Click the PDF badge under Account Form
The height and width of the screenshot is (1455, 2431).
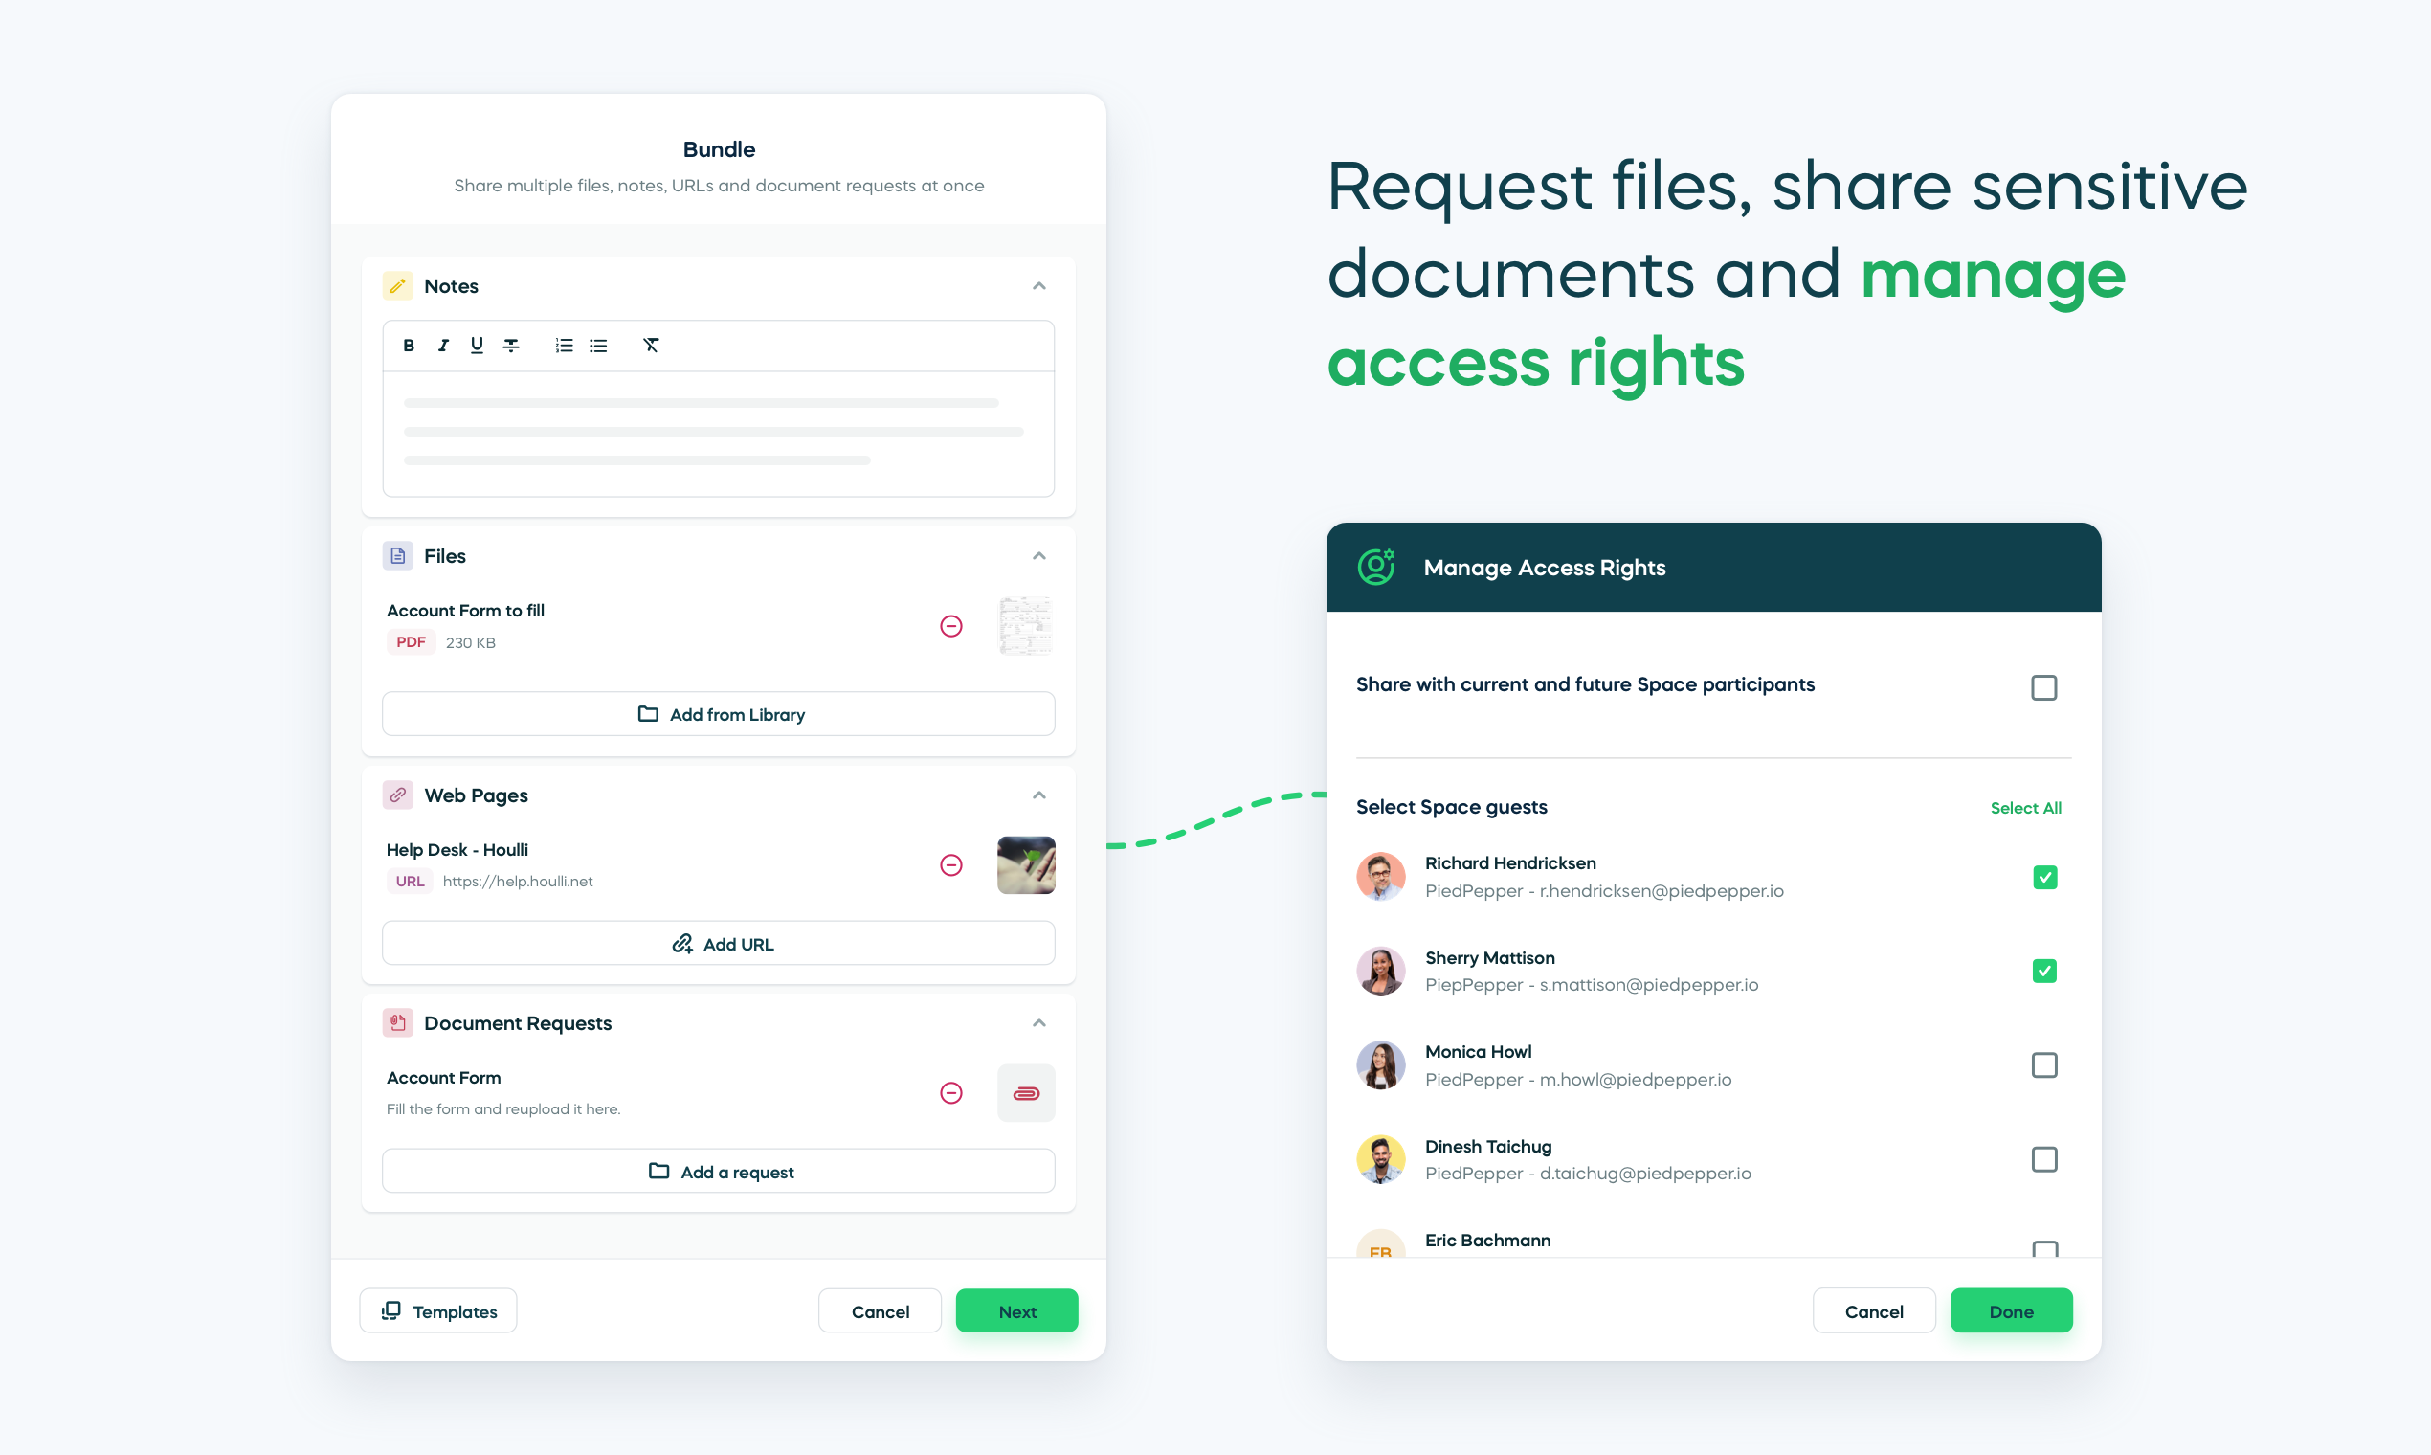(x=411, y=642)
